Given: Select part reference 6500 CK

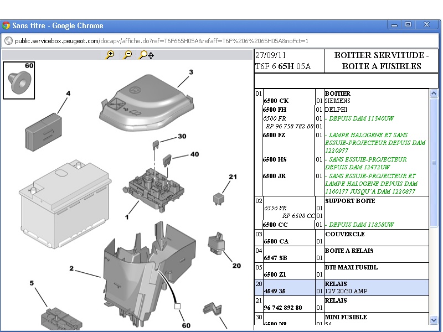Looking at the screenshot, I should pos(276,101).
